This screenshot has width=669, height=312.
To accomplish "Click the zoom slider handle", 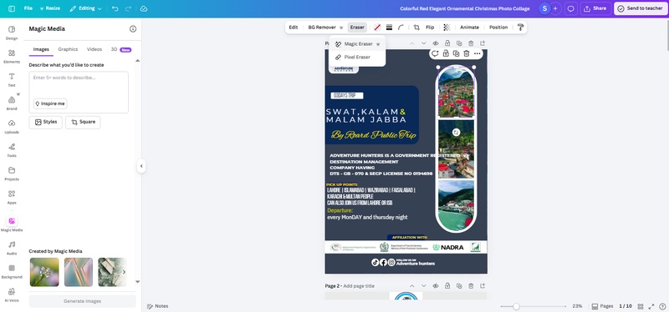I will pyautogui.click(x=516, y=306).
